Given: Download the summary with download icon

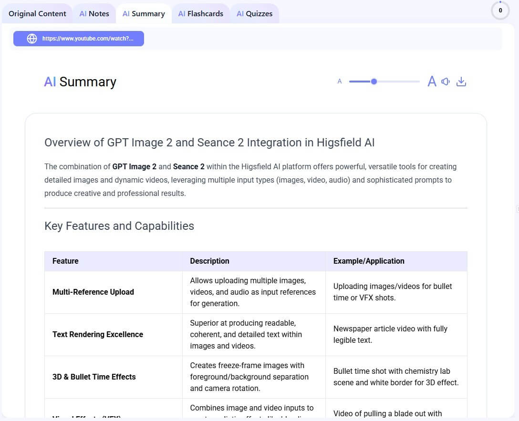Looking at the screenshot, I should pos(461,82).
